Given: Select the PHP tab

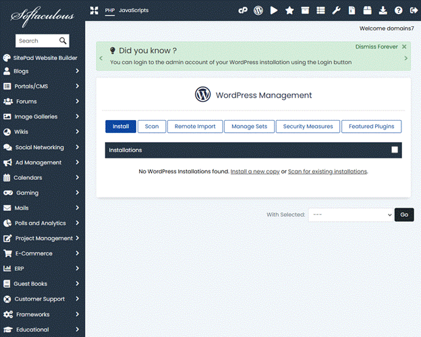Looking at the screenshot, I should click(x=110, y=10).
